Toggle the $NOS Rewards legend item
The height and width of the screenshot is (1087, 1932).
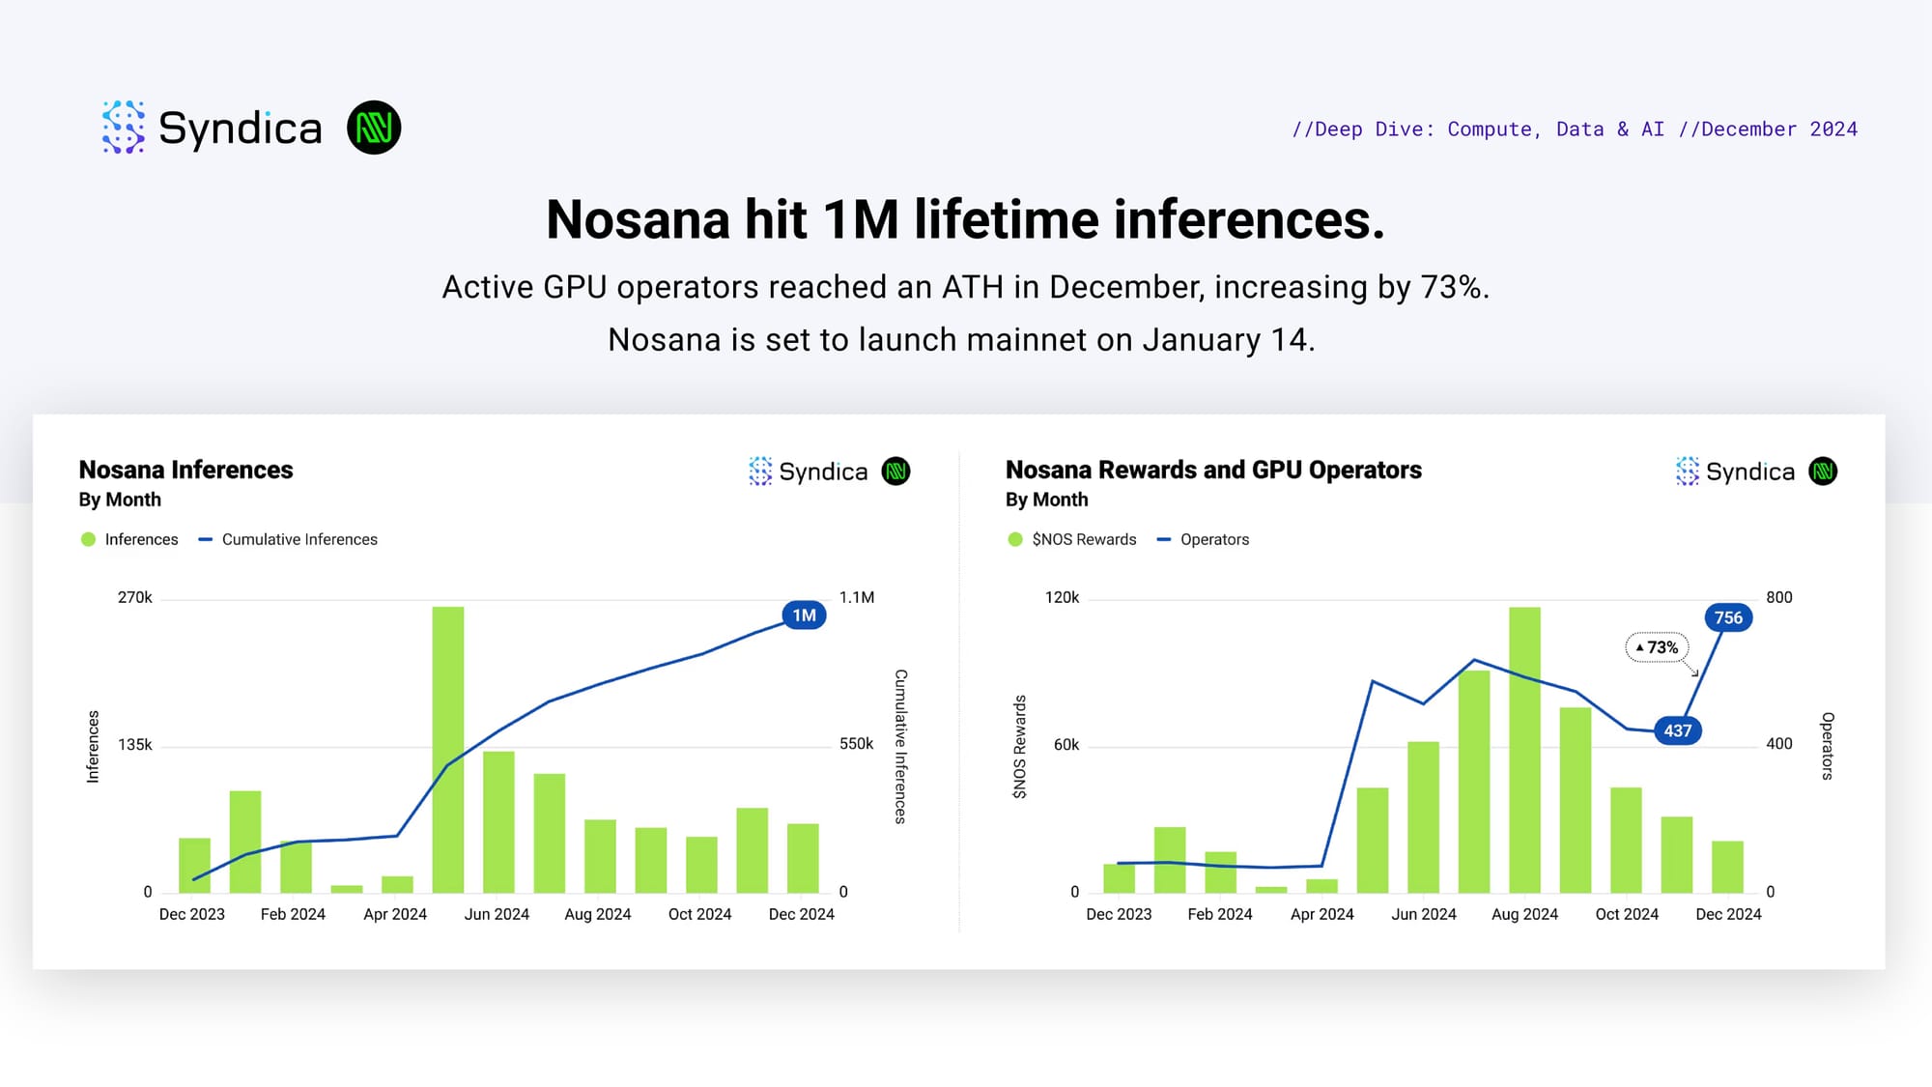tap(1072, 539)
